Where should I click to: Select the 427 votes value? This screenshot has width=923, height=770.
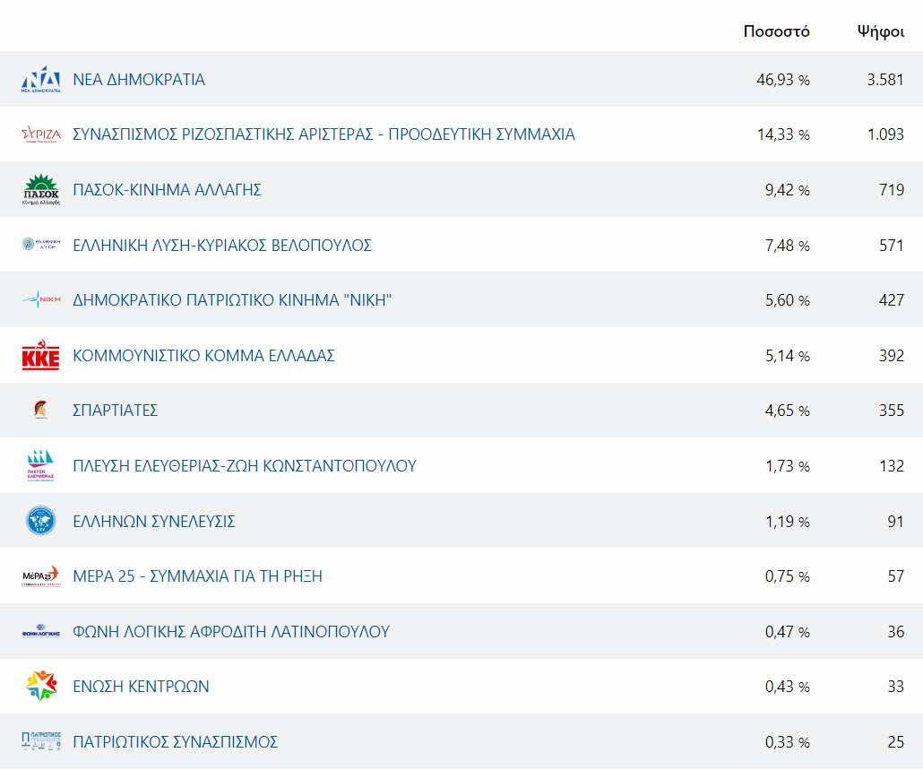tap(892, 300)
